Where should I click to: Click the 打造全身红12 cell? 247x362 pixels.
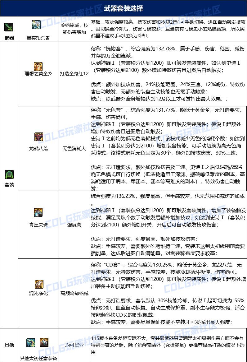pos(74,74)
